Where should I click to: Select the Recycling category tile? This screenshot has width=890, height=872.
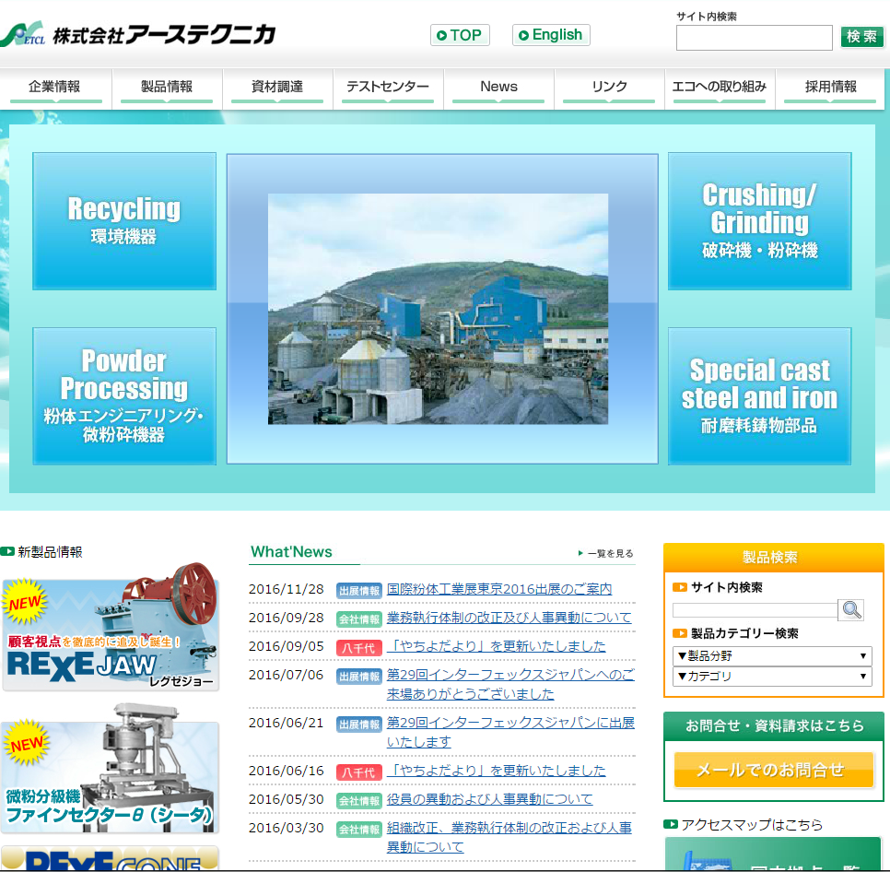coord(124,221)
